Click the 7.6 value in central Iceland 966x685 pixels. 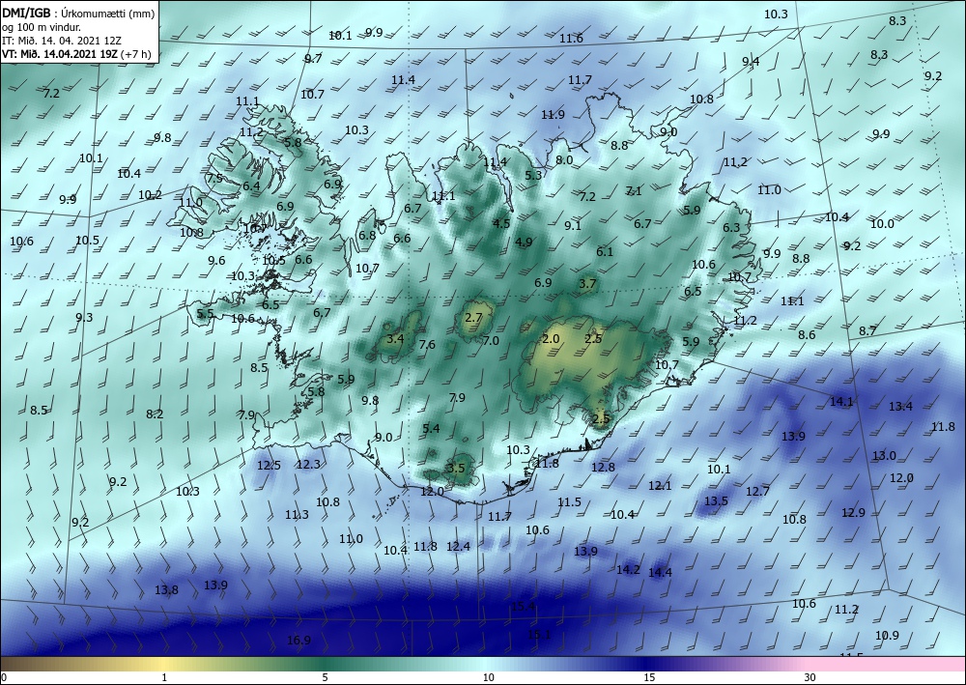pyautogui.click(x=427, y=344)
